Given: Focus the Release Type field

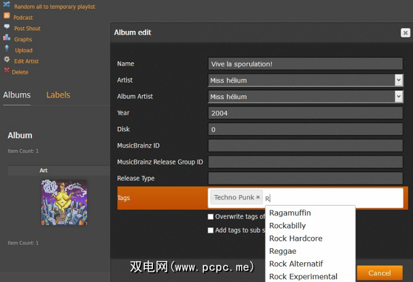Looking at the screenshot, I should tap(305, 179).
